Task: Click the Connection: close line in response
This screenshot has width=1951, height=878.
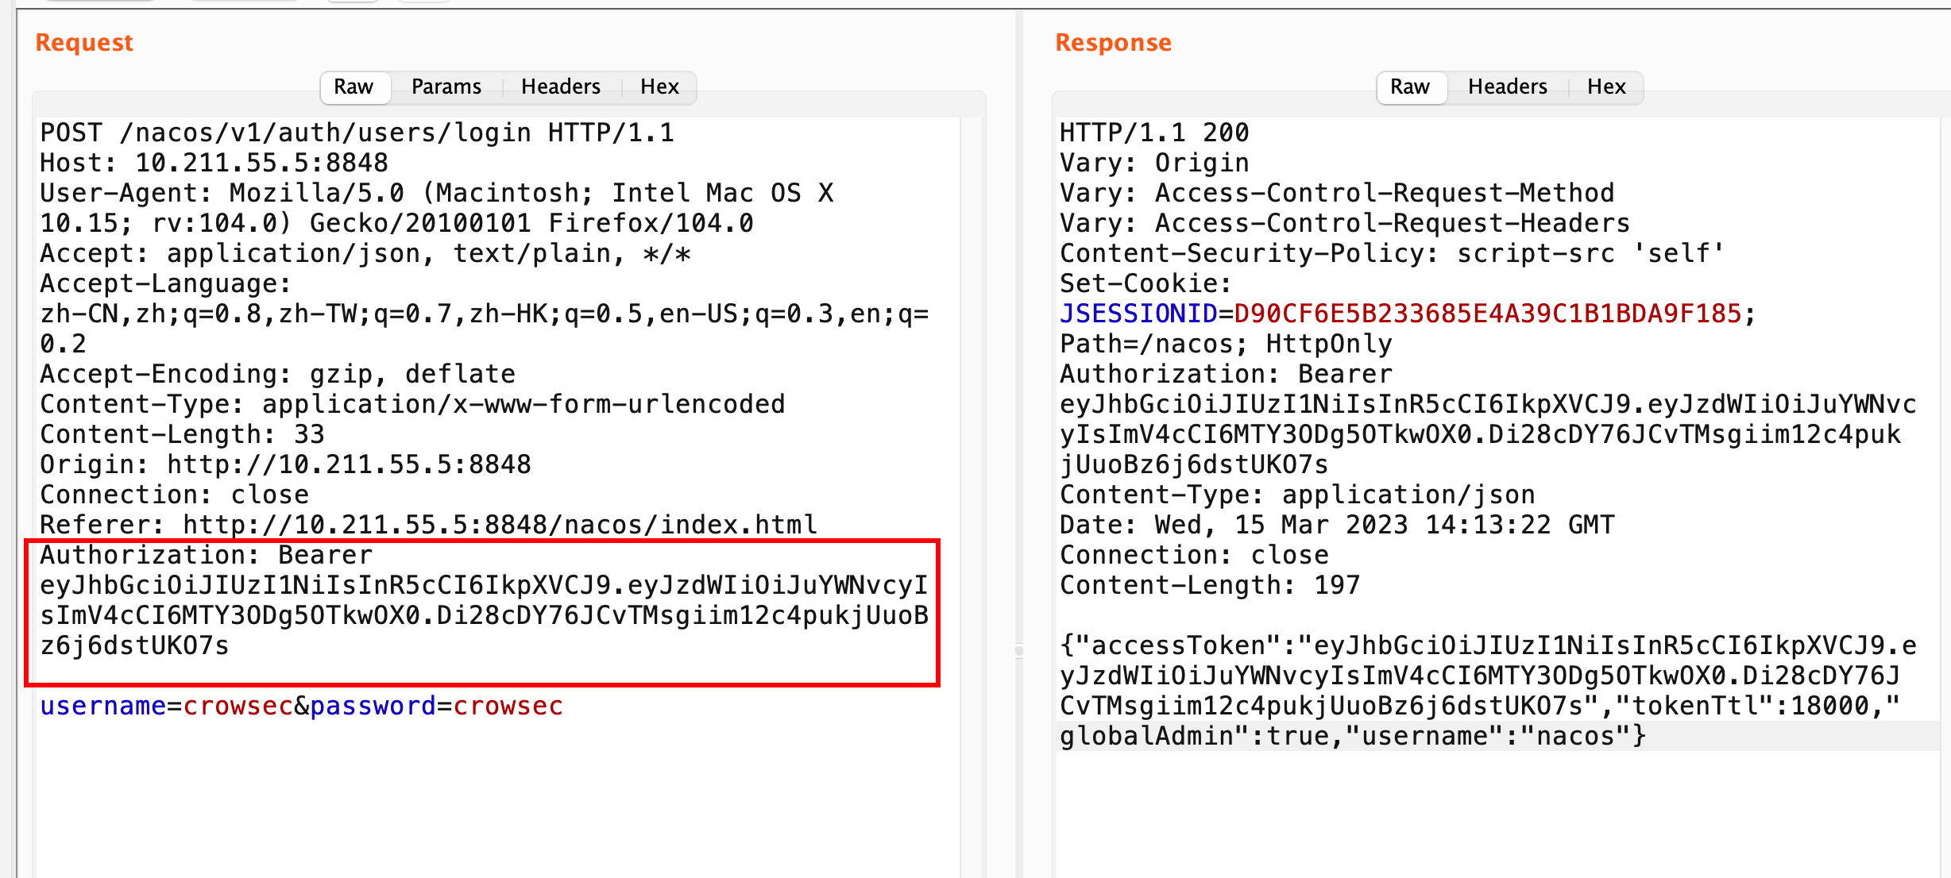Action: click(x=1194, y=555)
